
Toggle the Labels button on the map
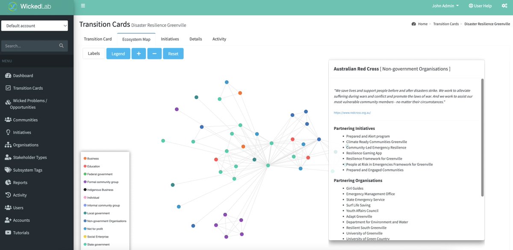[x=94, y=53]
